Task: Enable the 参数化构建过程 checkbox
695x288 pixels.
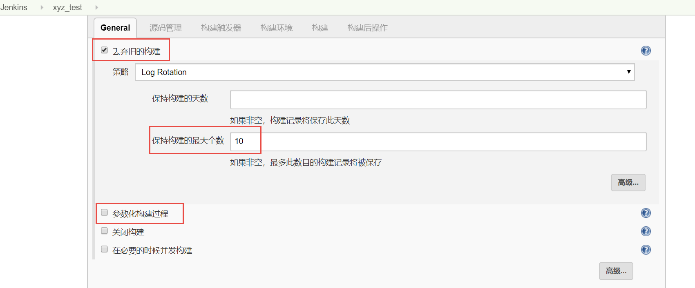Action: click(x=104, y=213)
